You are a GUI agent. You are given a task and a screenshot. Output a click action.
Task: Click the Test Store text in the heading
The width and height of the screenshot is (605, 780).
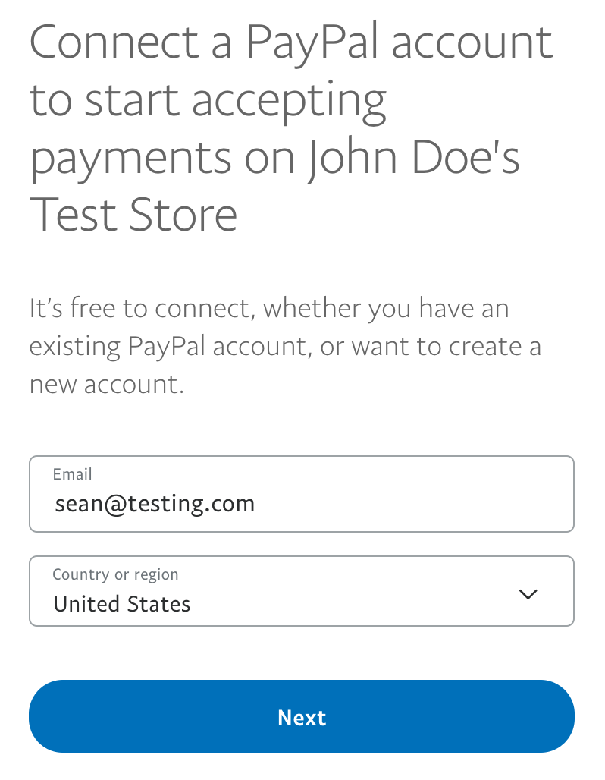133,215
